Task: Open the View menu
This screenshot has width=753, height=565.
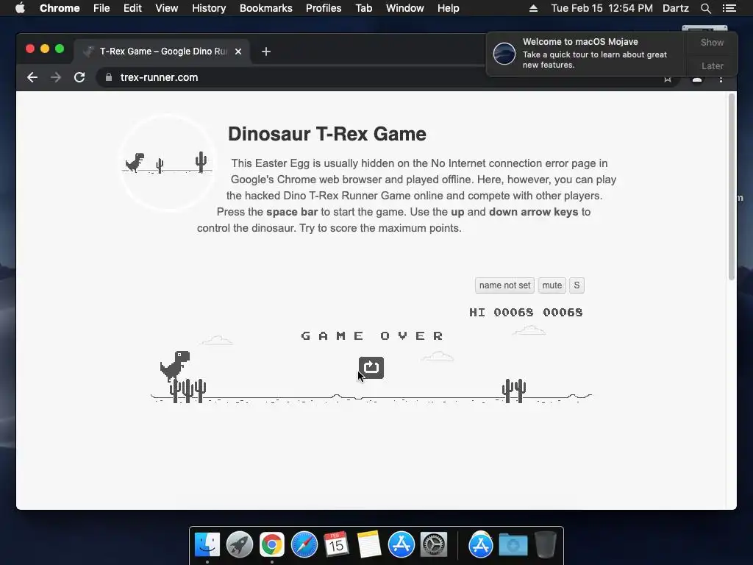Action: click(x=167, y=8)
